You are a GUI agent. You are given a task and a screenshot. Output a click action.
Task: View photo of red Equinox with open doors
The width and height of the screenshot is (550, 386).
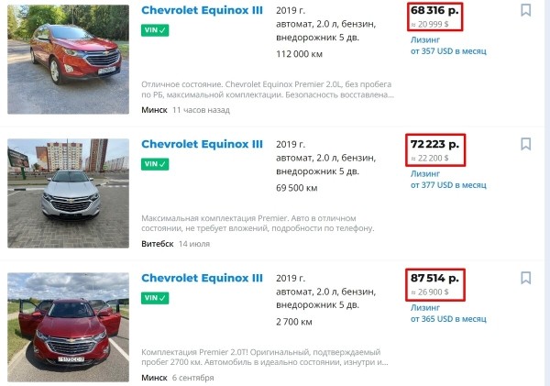click(x=69, y=326)
